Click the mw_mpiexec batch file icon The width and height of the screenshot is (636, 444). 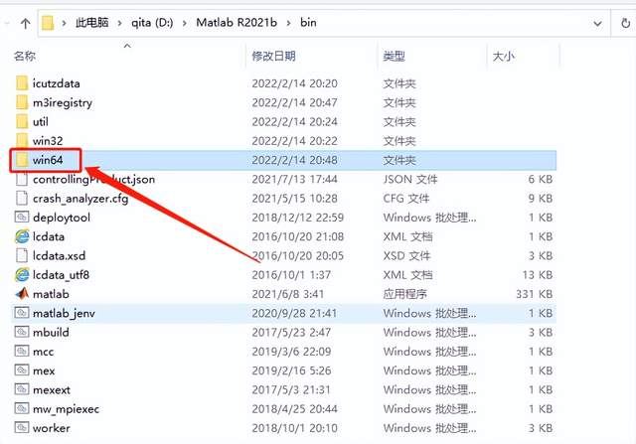22,408
